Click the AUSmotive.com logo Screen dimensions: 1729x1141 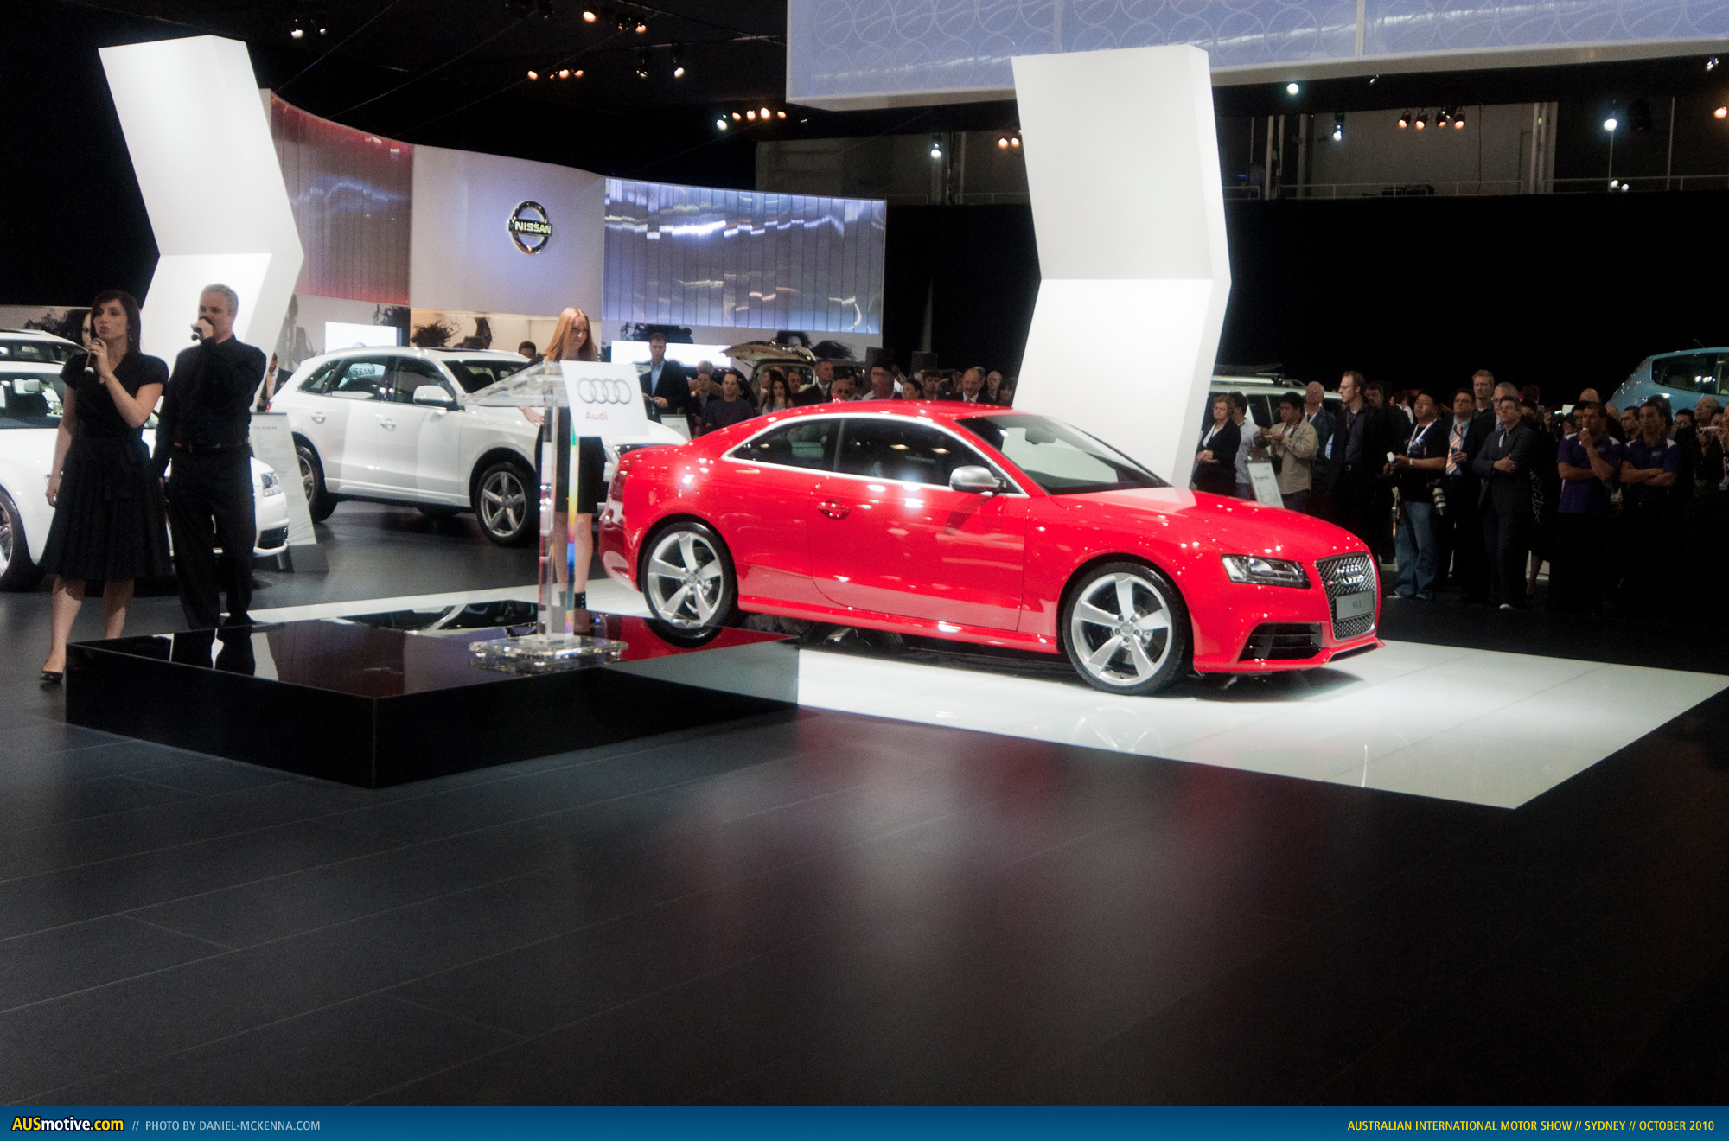[x=67, y=1125]
